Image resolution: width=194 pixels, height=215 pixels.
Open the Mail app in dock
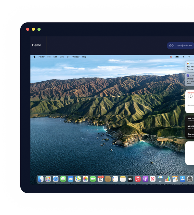click(71, 179)
